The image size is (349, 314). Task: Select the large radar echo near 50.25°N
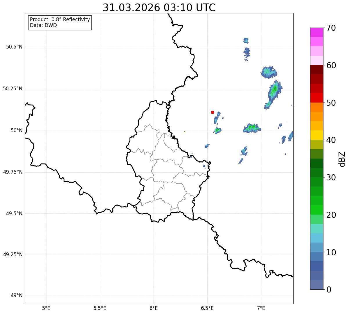pos(273,94)
